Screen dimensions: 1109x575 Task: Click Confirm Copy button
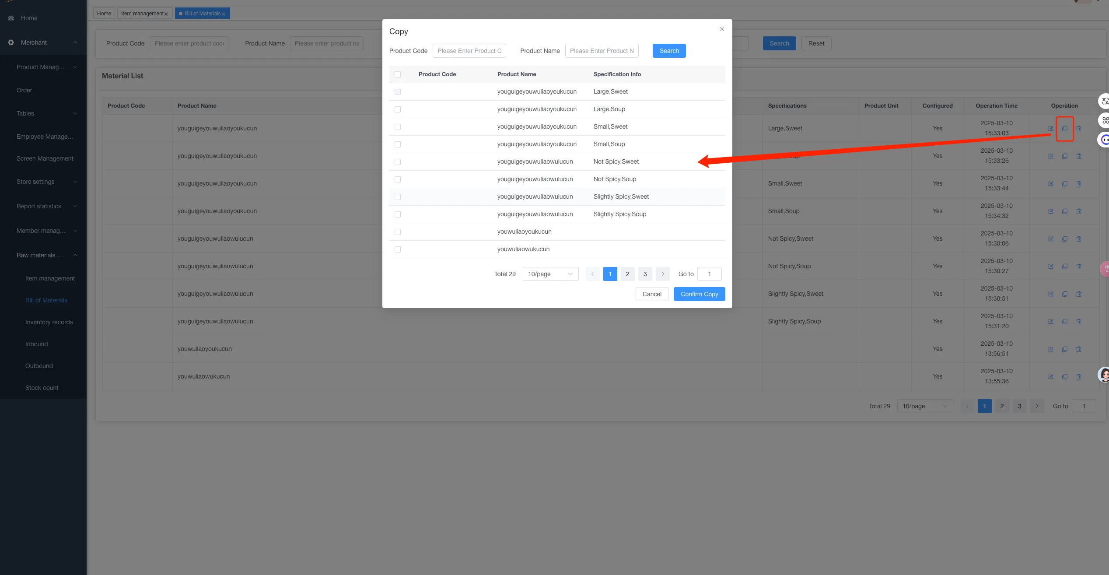(699, 294)
